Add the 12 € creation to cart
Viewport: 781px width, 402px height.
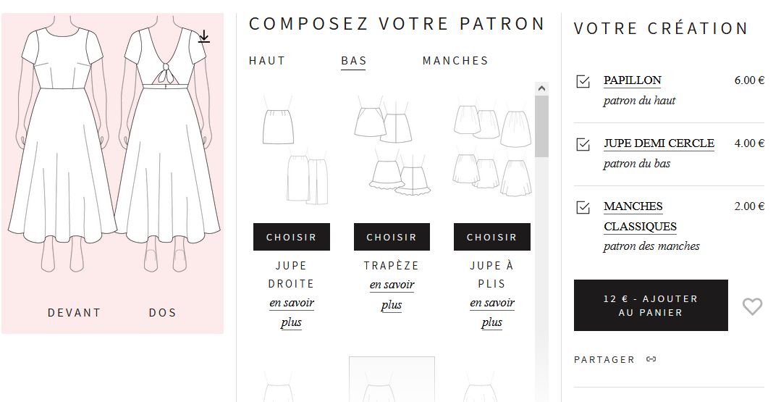(651, 306)
